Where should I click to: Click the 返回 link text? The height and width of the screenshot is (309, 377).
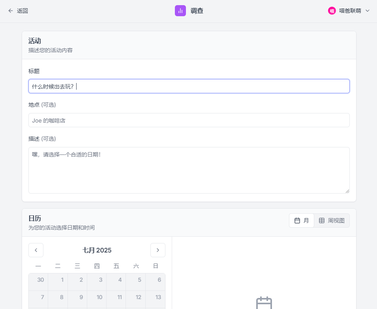(x=23, y=11)
